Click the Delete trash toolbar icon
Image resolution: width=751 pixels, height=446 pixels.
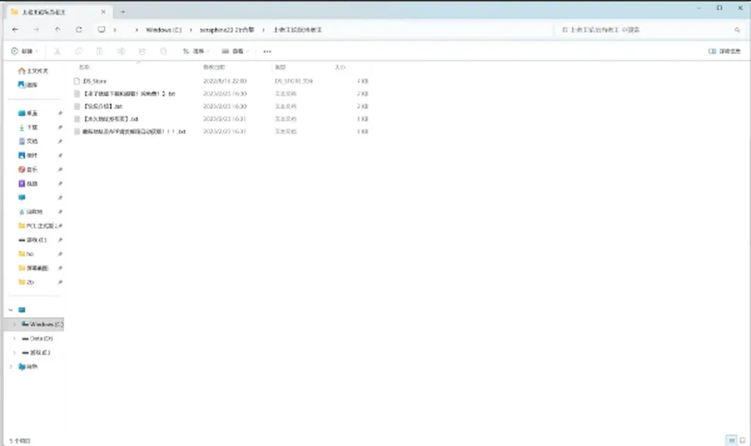[x=163, y=51]
